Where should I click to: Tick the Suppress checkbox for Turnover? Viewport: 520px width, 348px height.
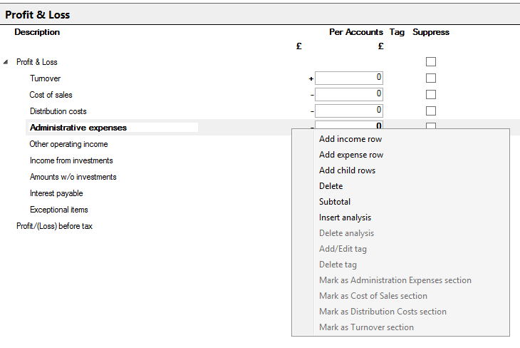(431, 78)
